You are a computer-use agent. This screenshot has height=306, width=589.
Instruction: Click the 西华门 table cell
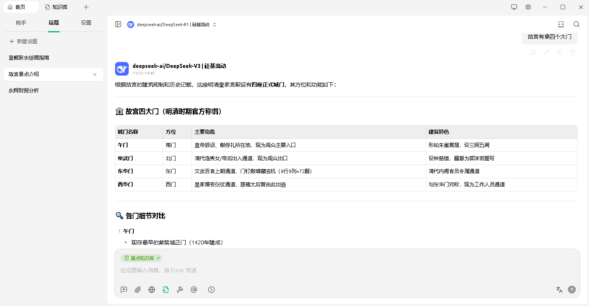139,184
